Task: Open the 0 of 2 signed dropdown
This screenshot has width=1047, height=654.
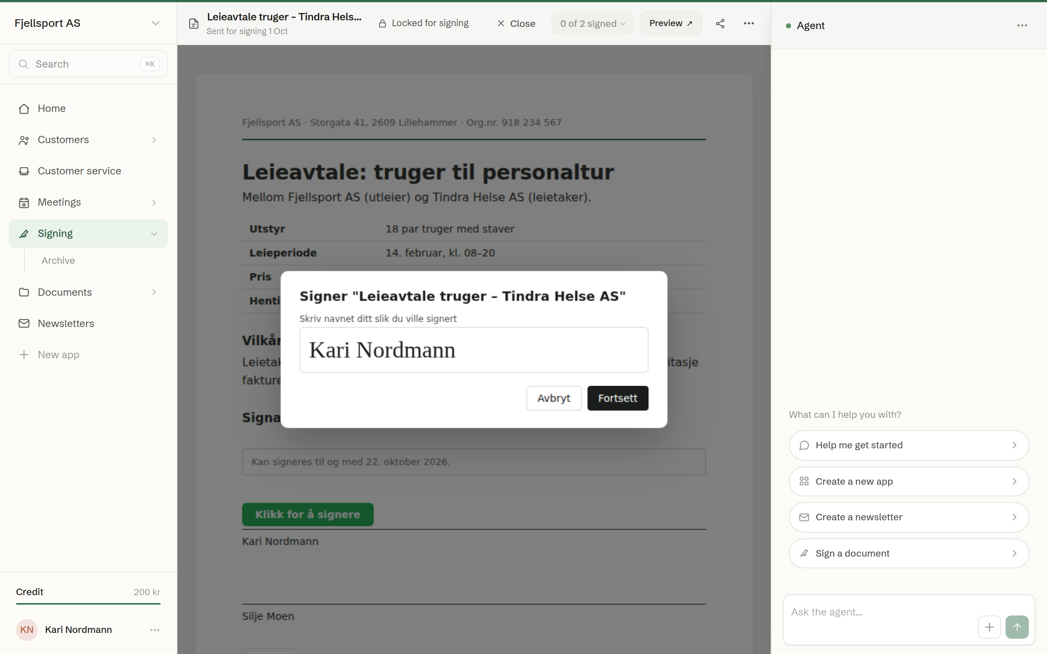Action: tap(592, 23)
